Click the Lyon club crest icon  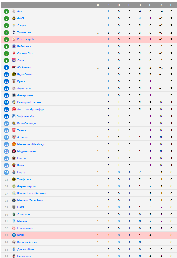click(x=14, y=60)
